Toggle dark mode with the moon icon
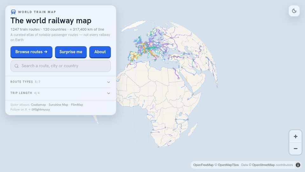The width and height of the screenshot is (305, 172). 294,11
